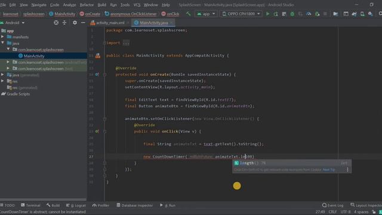Click the CRLF line separator status
The image size is (382, 215).
coord(332,212)
